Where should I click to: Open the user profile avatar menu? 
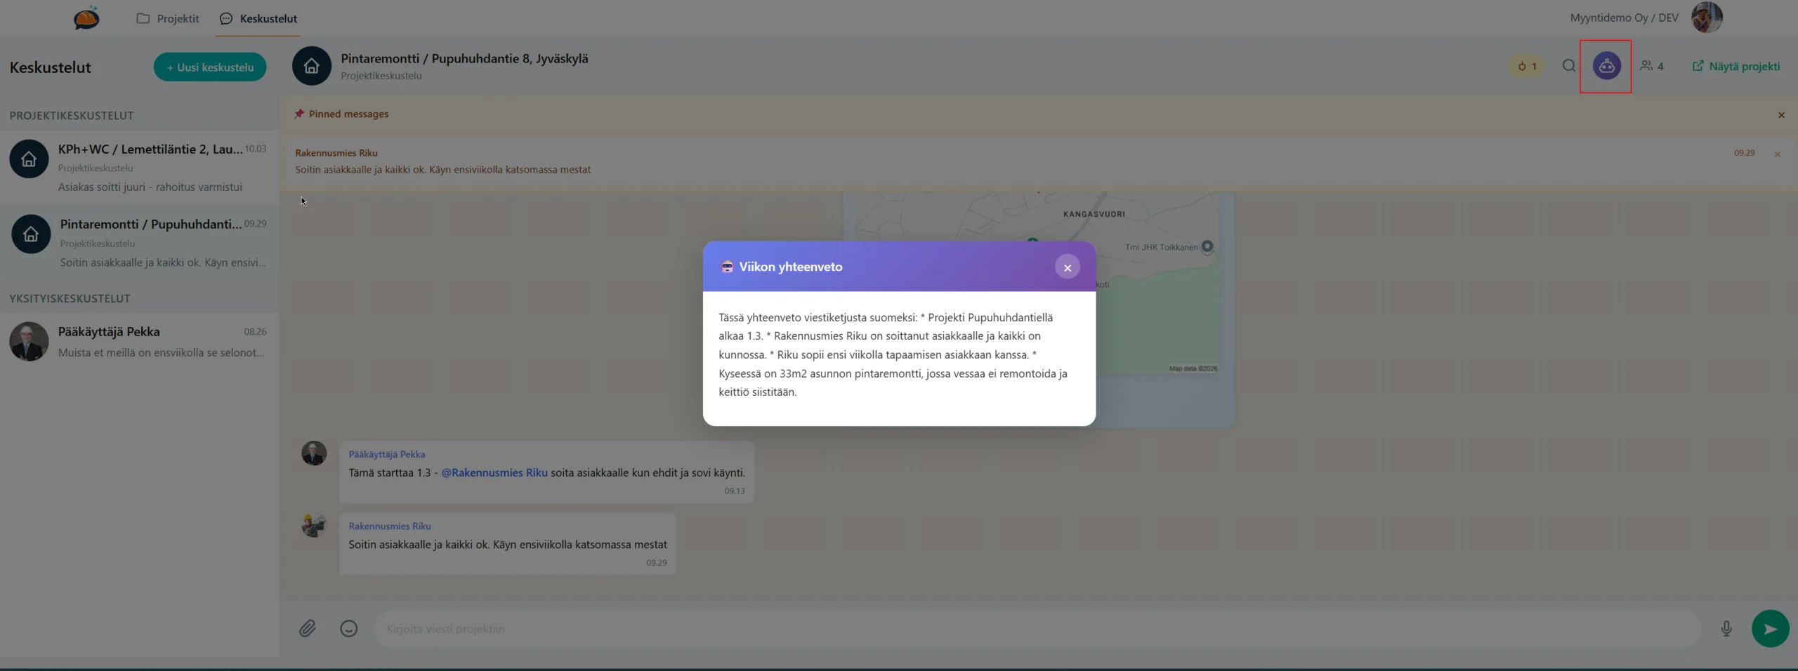coord(1706,18)
